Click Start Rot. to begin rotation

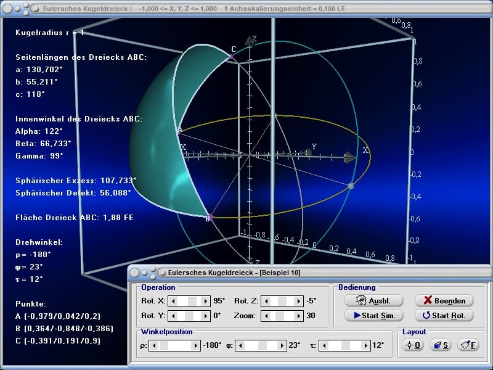[444, 315]
